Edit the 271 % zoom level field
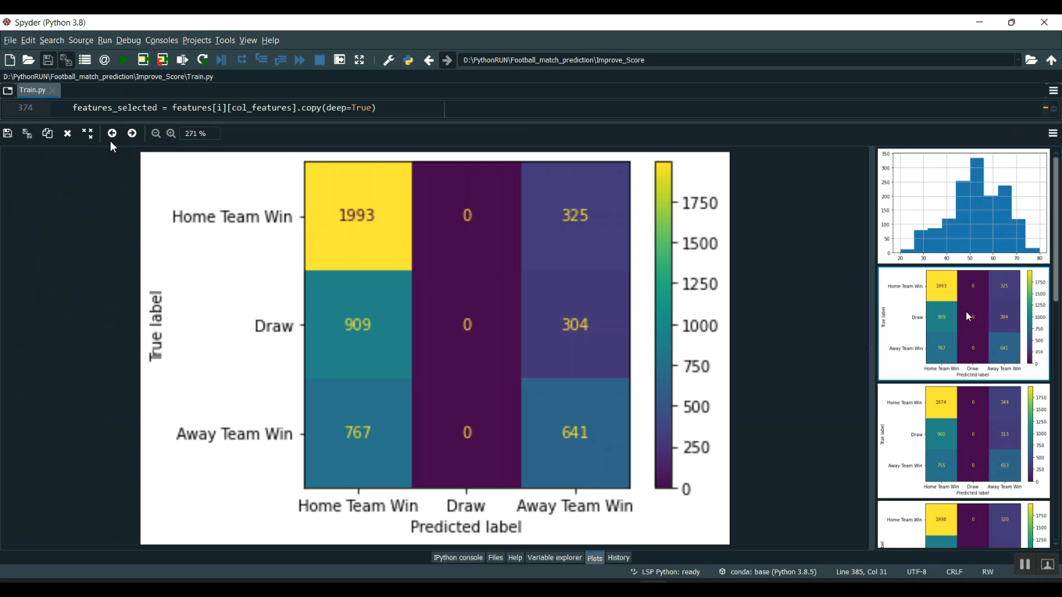The width and height of the screenshot is (1062, 597). coord(198,133)
